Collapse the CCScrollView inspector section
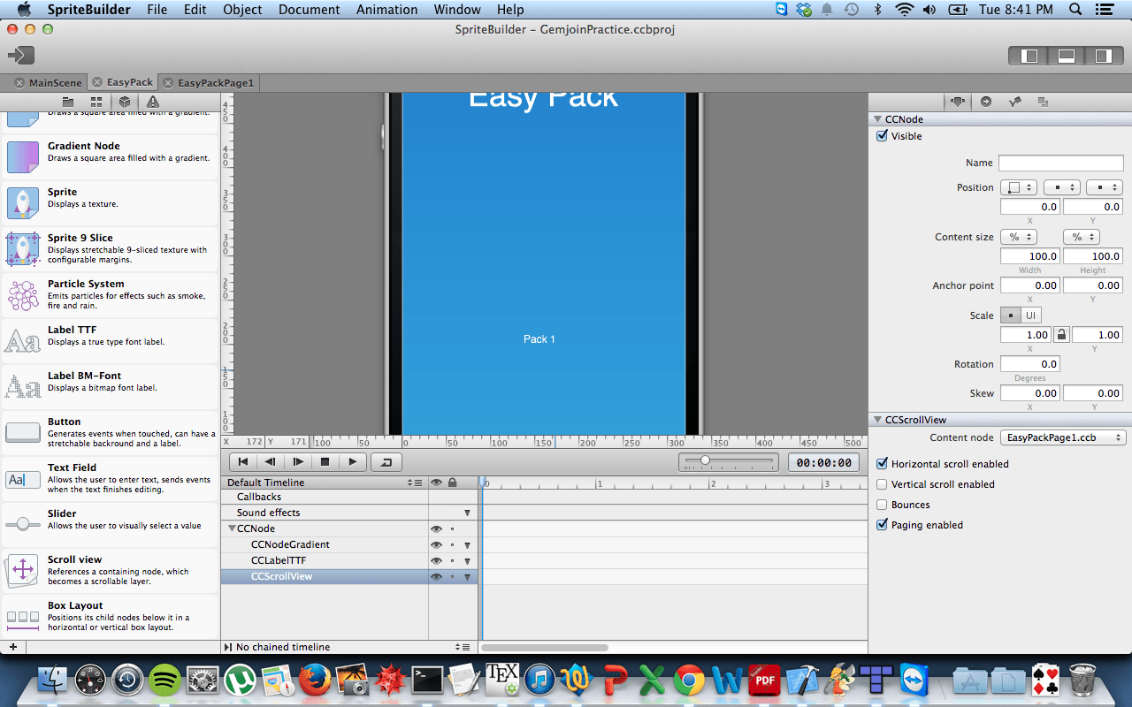 pyautogui.click(x=877, y=420)
